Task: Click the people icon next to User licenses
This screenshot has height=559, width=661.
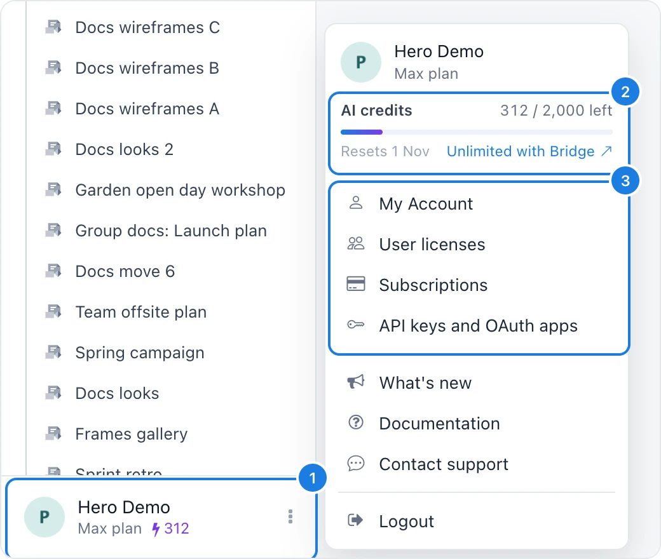Action: (356, 243)
